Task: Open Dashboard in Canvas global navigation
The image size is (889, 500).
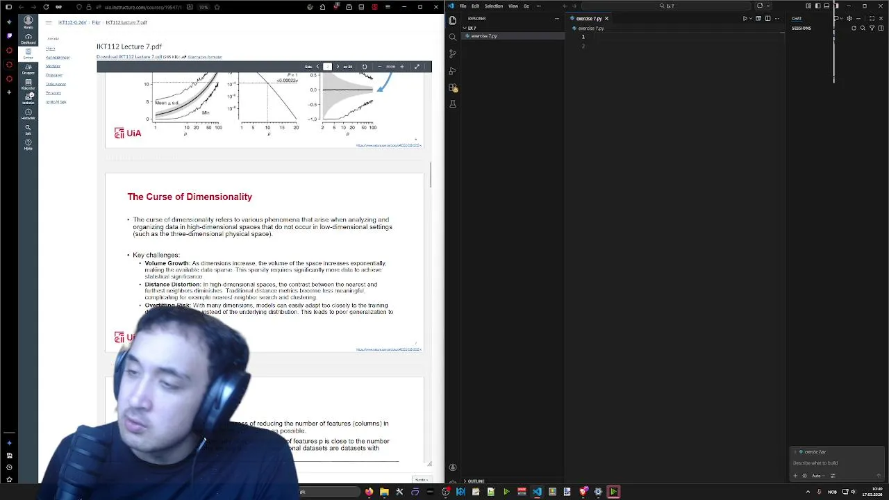Action: pos(28,38)
